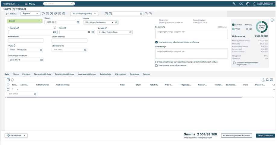Add new order with plus toolbar icon
Screen dimensions: 277x145
[51, 14]
